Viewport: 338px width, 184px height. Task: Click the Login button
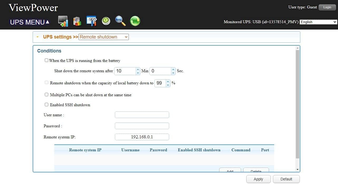tap(327, 7)
